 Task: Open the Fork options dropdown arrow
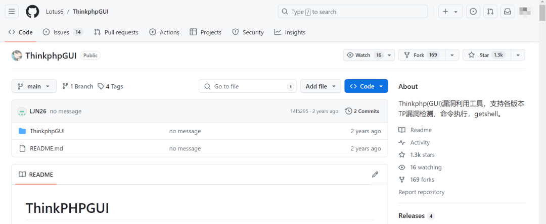[452, 55]
